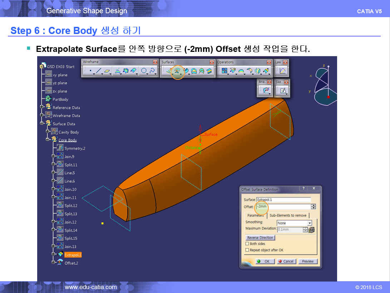Click the Reverse Direction button

260,238
